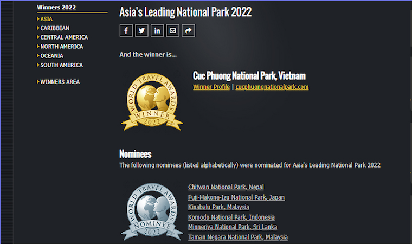The width and height of the screenshot is (412, 244).
Task: Share via LinkedIn icon
Action: pos(157,31)
